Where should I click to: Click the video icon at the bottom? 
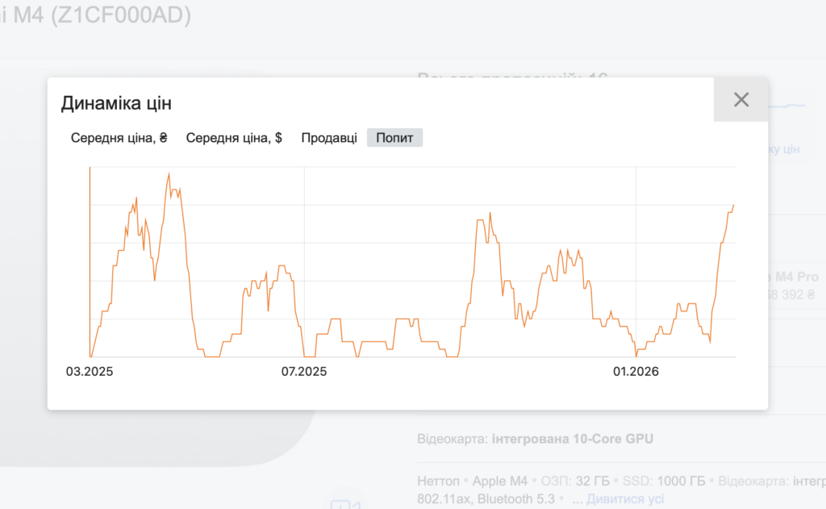(x=344, y=504)
